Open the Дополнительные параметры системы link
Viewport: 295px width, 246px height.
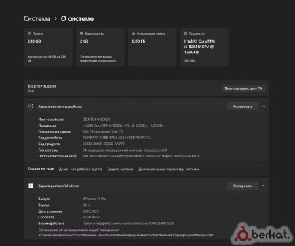(168, 169)
